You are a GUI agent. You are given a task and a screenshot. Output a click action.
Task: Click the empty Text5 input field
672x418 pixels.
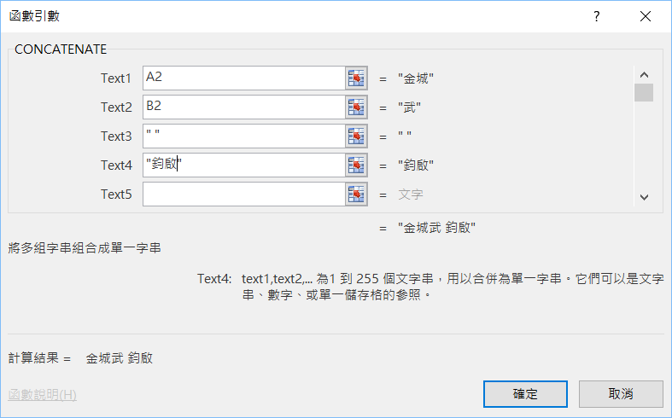point(243,194)
